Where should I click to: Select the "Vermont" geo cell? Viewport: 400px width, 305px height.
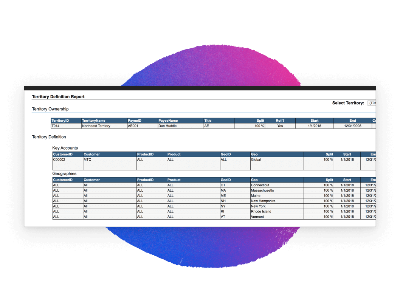pyautogui.click(x=277, y=217)
